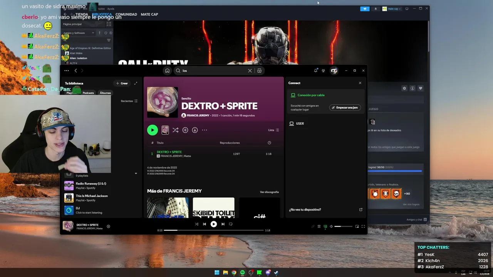Filter library by Podcasts
The height and width of the screenshot is (277, 493).
(88, 93)
